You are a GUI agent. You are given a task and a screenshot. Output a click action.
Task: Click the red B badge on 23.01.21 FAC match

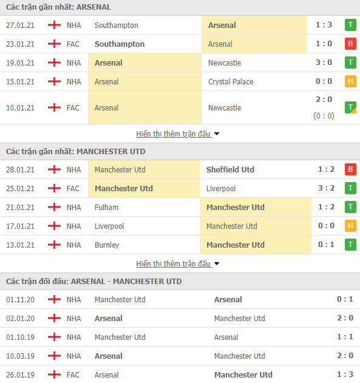350,44
